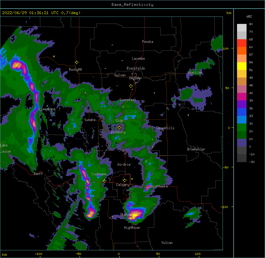Select the Innisfail label
265x258 pixels.
[x=128, y=100]
